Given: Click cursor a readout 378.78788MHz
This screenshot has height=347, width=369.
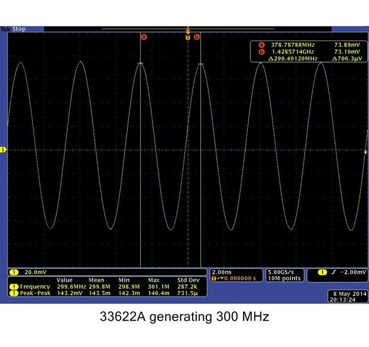Looking at the screenshot, I should [x=293, y=45].
